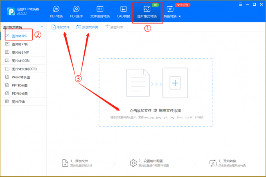This screenshot has height=177, width=266.
Task: Open the CAD转换 tab icon
Action: [x=123, y=9]
